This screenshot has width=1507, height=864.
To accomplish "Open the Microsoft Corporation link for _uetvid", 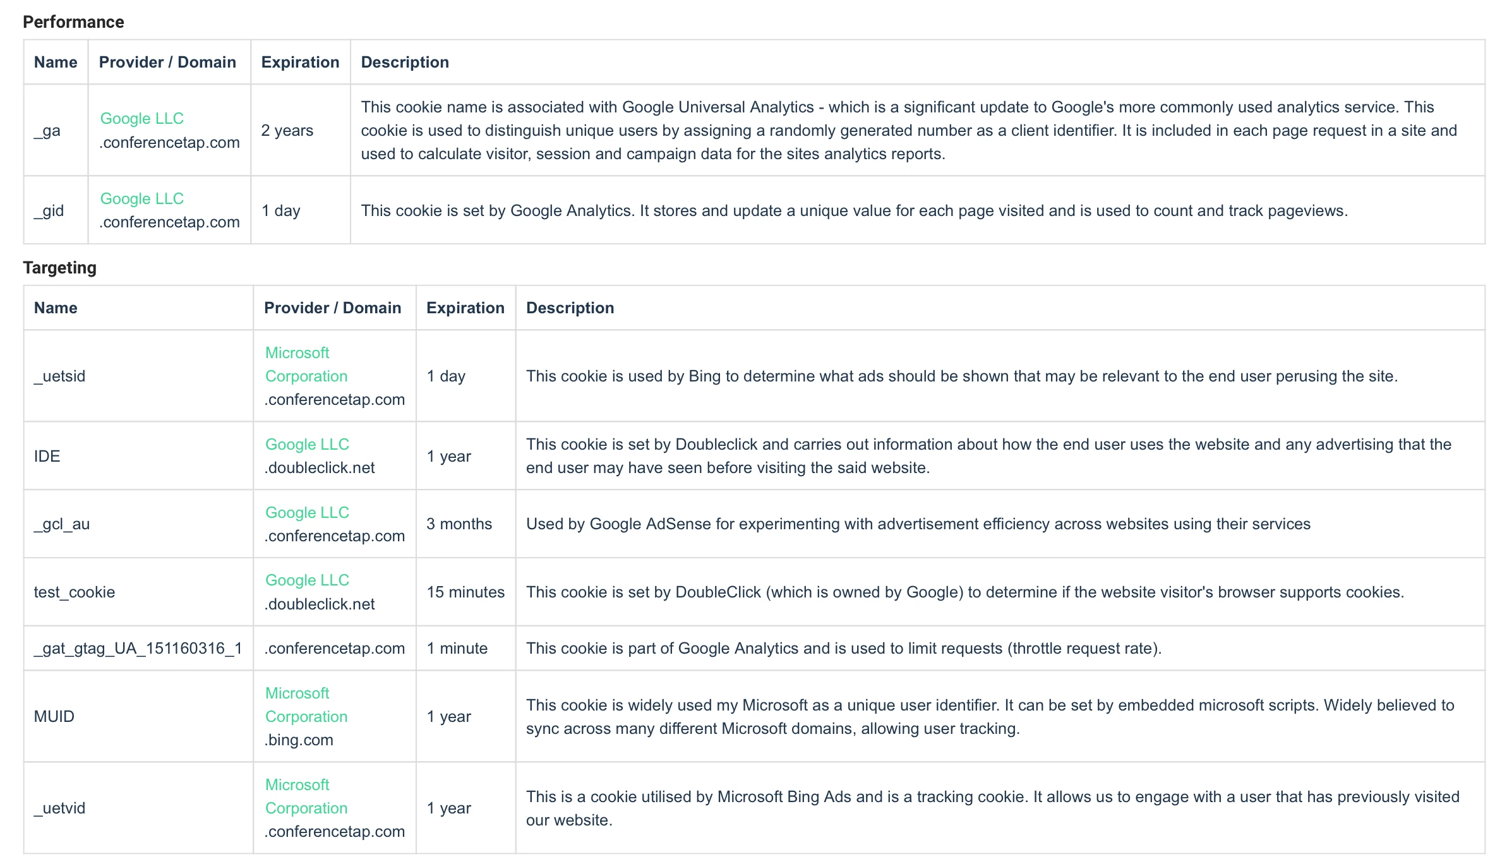I will (x=306, y=796).
